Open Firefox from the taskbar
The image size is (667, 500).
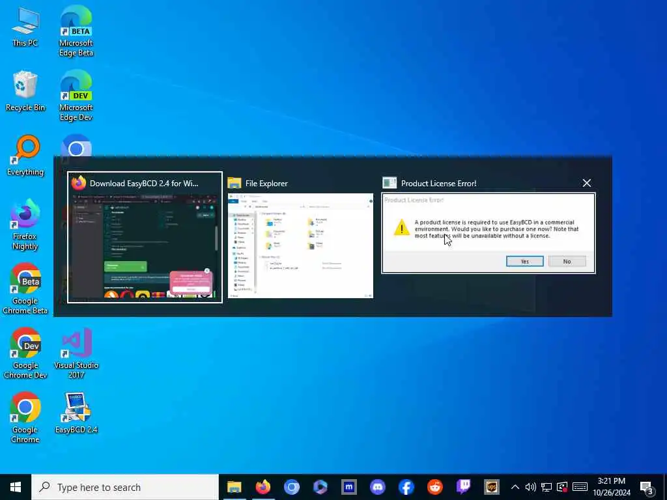click(x=263, y=487)
